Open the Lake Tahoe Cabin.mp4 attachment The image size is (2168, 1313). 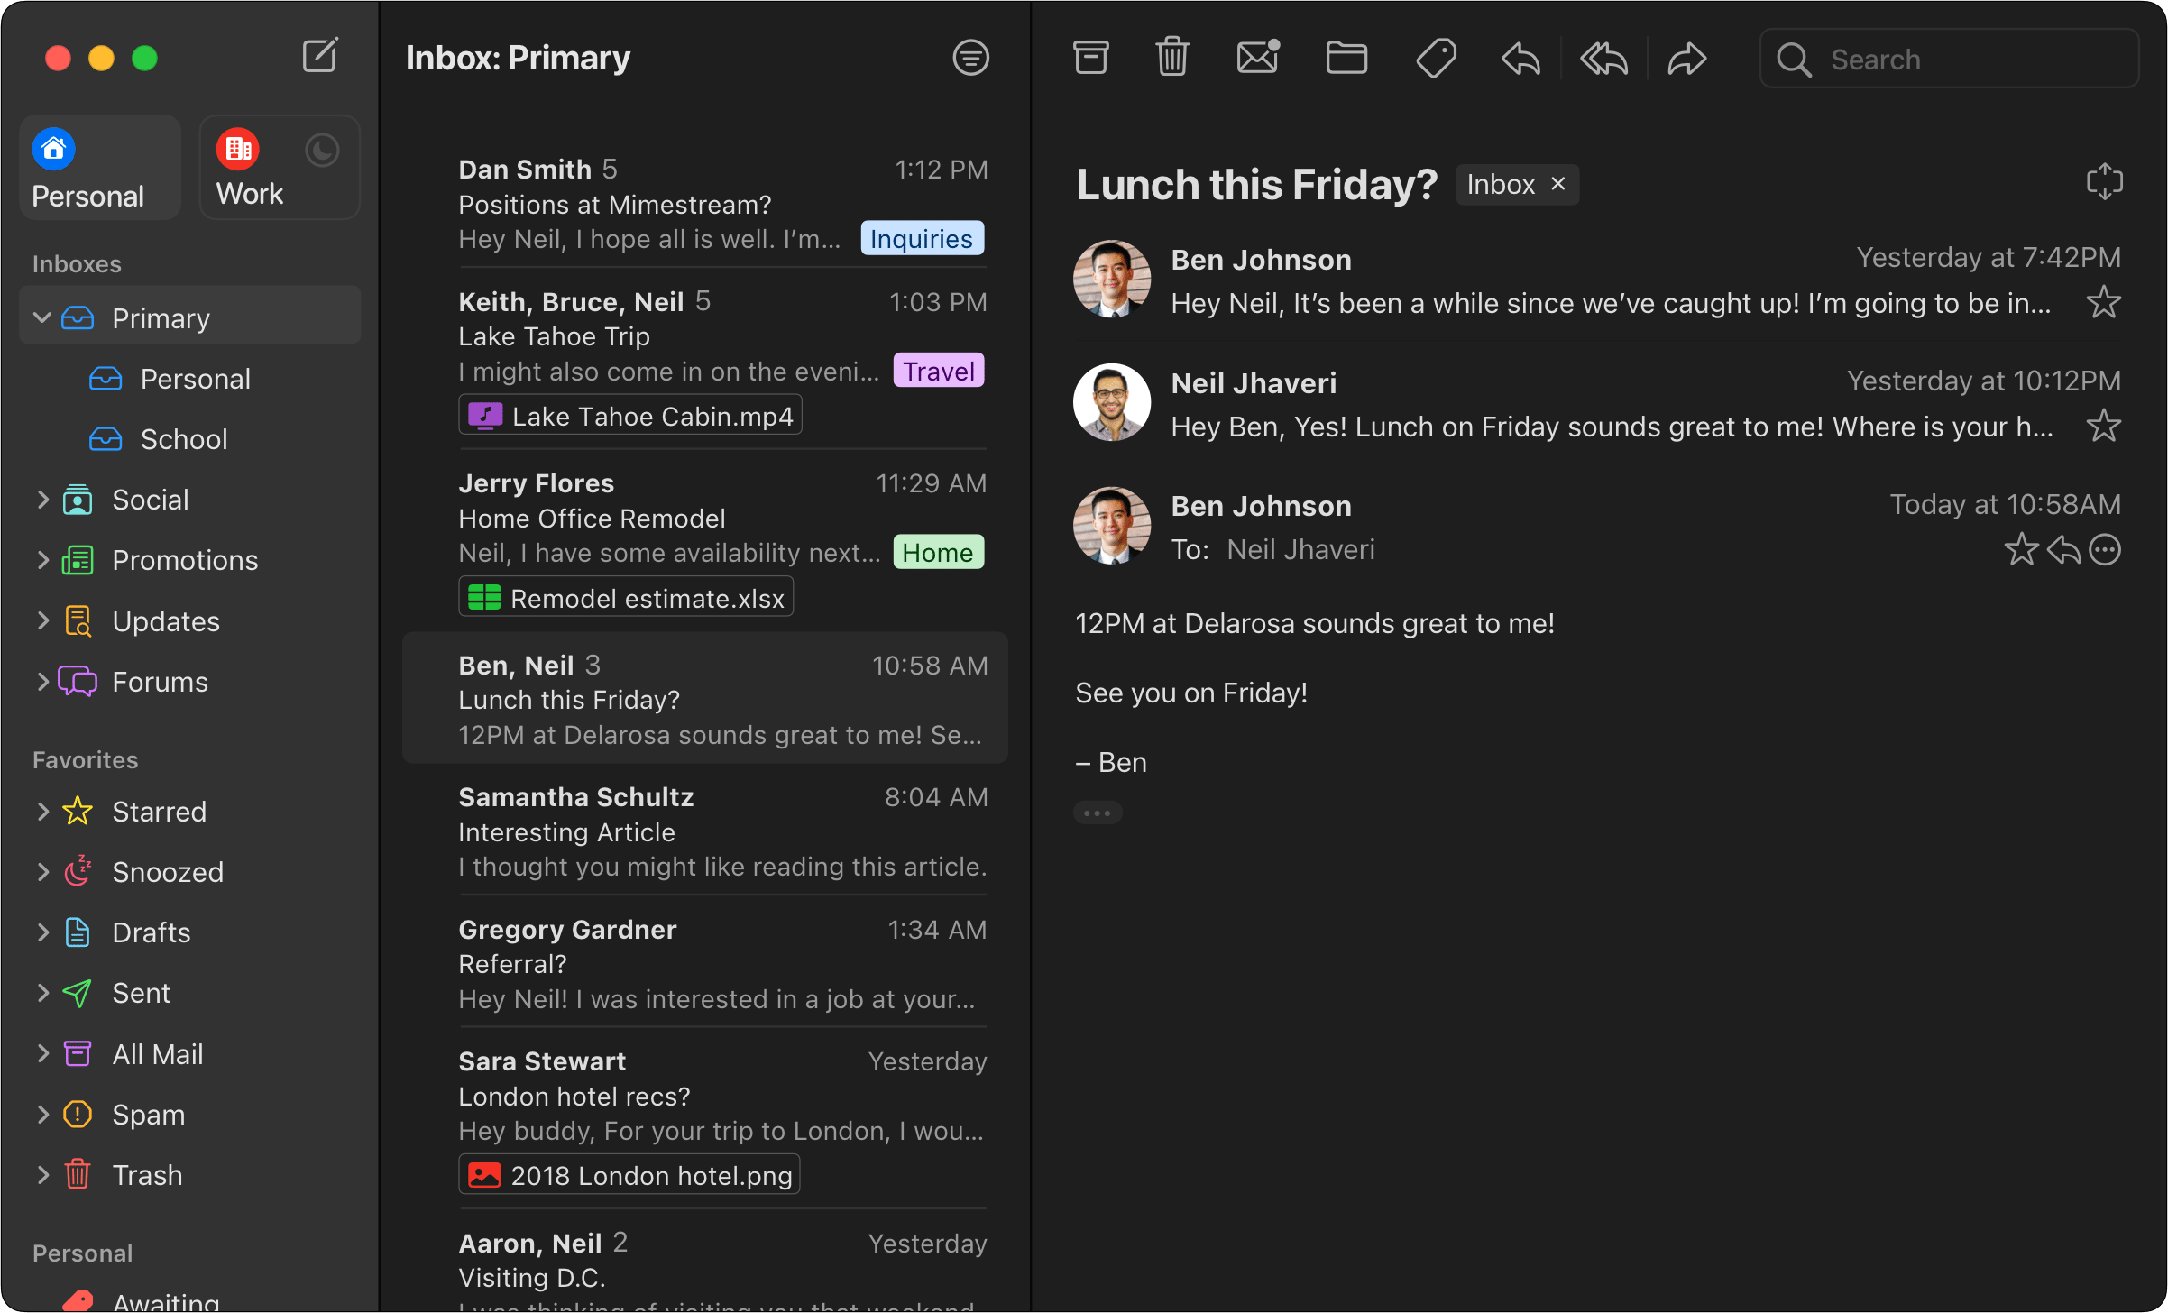tap(630, 416)
